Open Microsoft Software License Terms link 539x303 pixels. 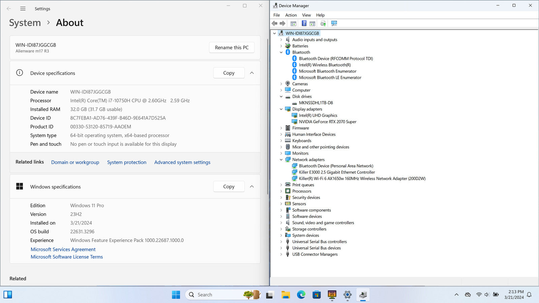(67, 257)
